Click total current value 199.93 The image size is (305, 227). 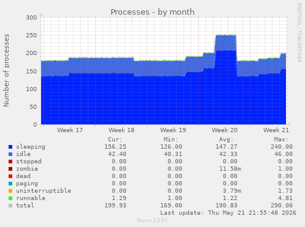(x=115, y=206)
